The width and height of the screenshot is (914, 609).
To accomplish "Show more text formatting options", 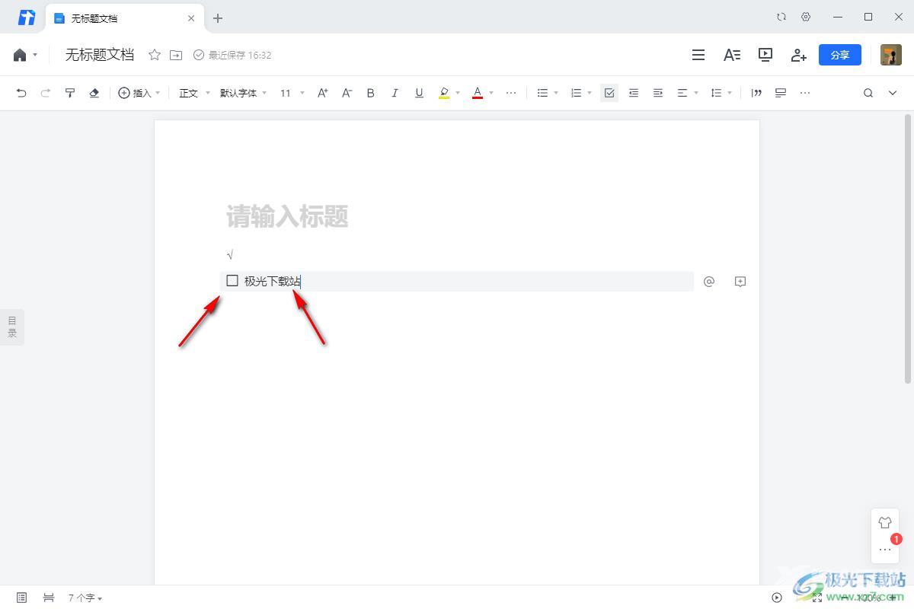I will pyautogui.click(x=511, y=93).
